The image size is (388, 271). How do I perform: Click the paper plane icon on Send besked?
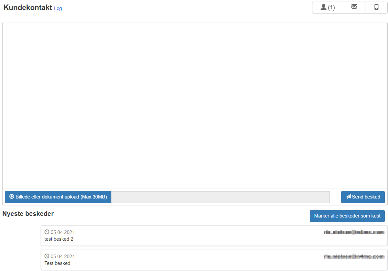[348, 197]
